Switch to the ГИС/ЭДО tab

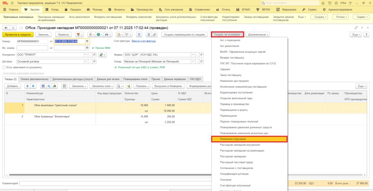195,79
